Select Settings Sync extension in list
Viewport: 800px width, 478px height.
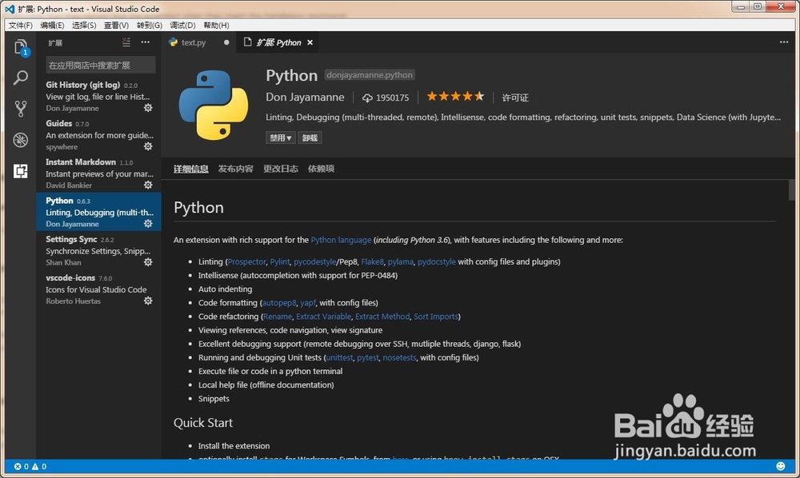click(x=98, y=251)
